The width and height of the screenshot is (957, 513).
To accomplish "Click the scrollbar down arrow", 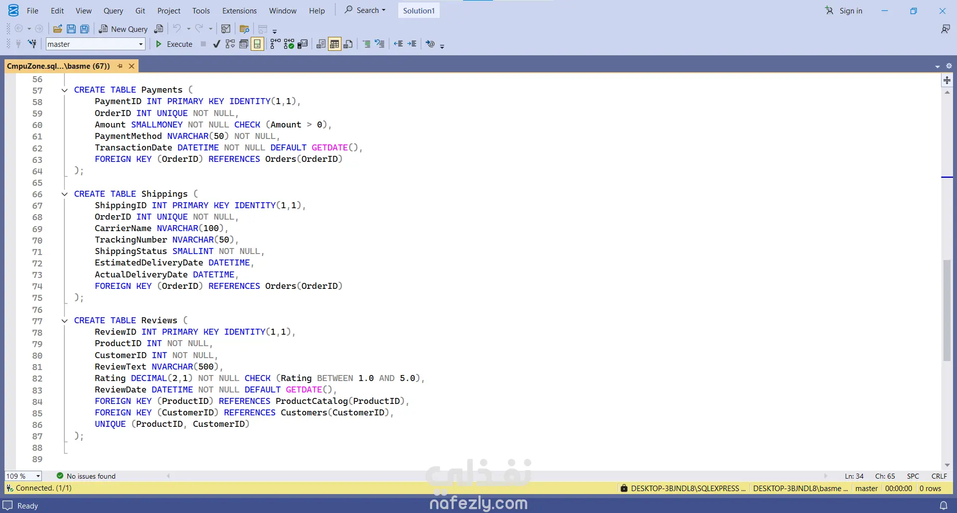I will pyautogui.click(x=947, y=465).
